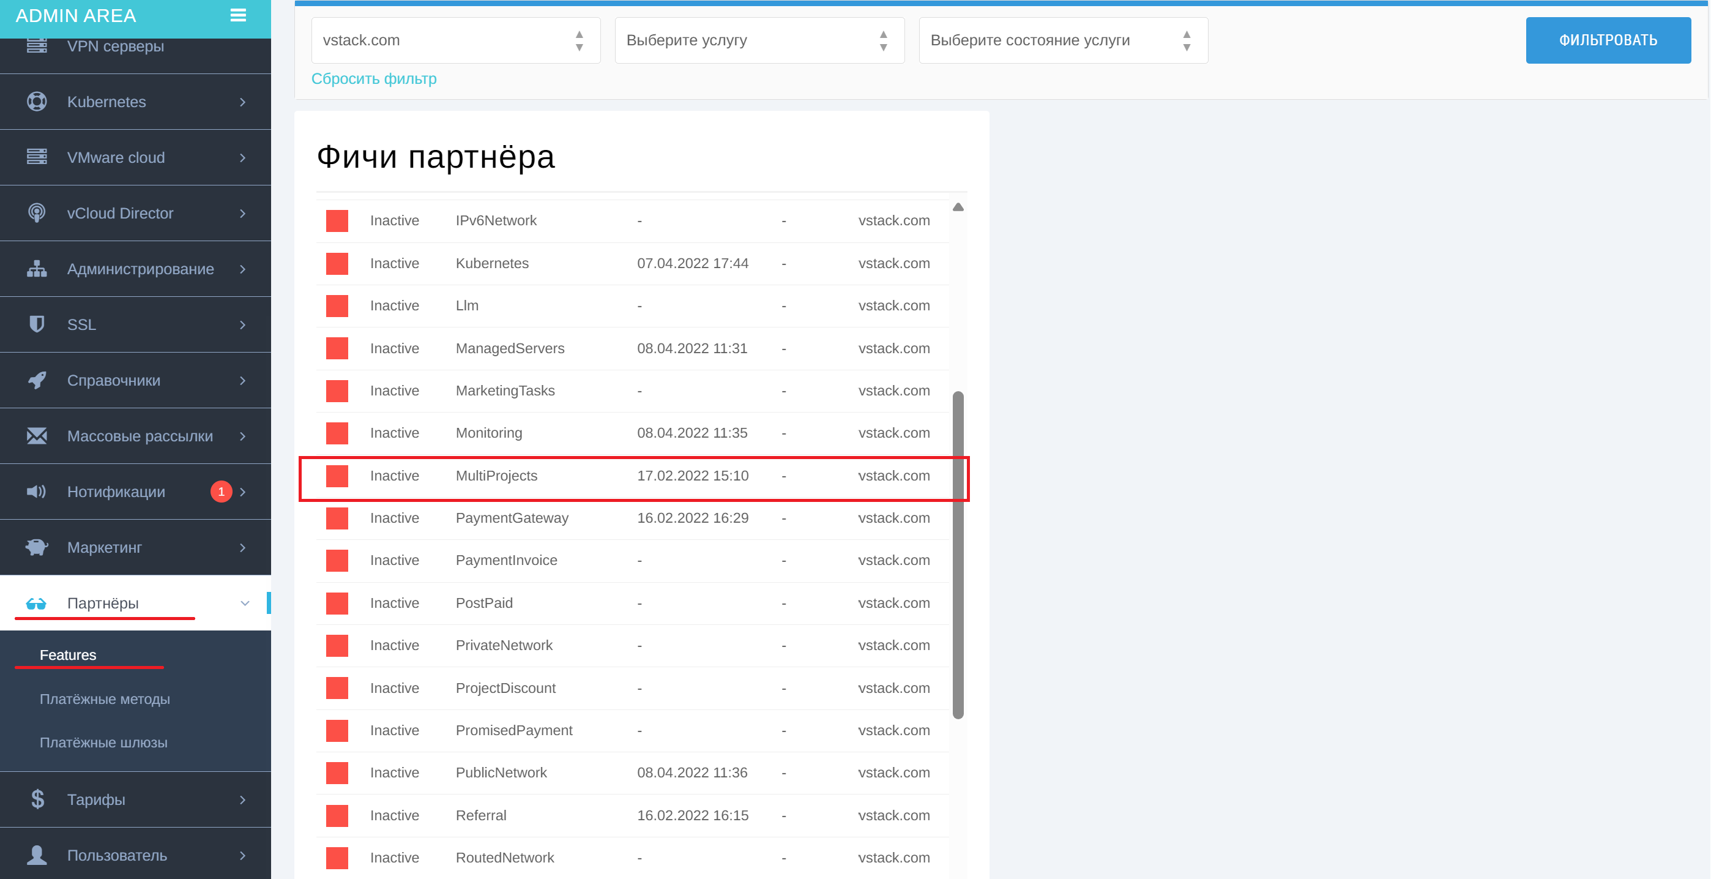Click the ФИЛЬТРОВАТЬ button

(x=1608, y=40)
